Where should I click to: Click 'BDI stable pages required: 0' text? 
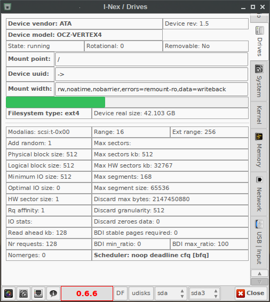tap(136, 233)
